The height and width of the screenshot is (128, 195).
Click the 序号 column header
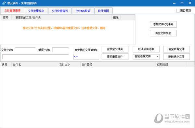(x=6, y=18)
